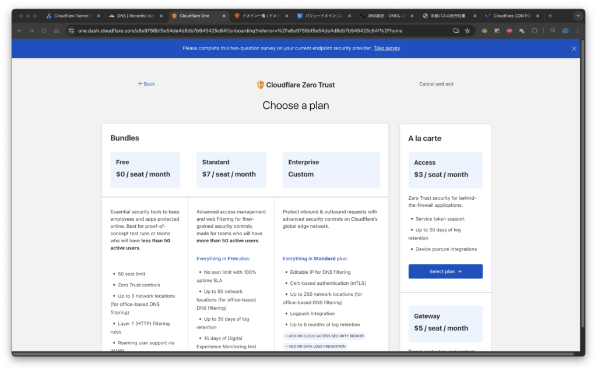Close the ドメイン一覧 tab
This screenshot has height=371, width=597.
click(x=287, y=16)
